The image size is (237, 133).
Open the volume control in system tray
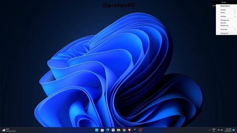click(x=221, y=130)
